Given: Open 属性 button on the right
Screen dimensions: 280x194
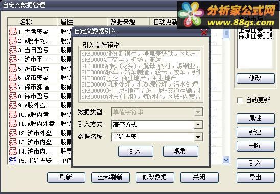Looking at the screenshot, I should point(255,118).
